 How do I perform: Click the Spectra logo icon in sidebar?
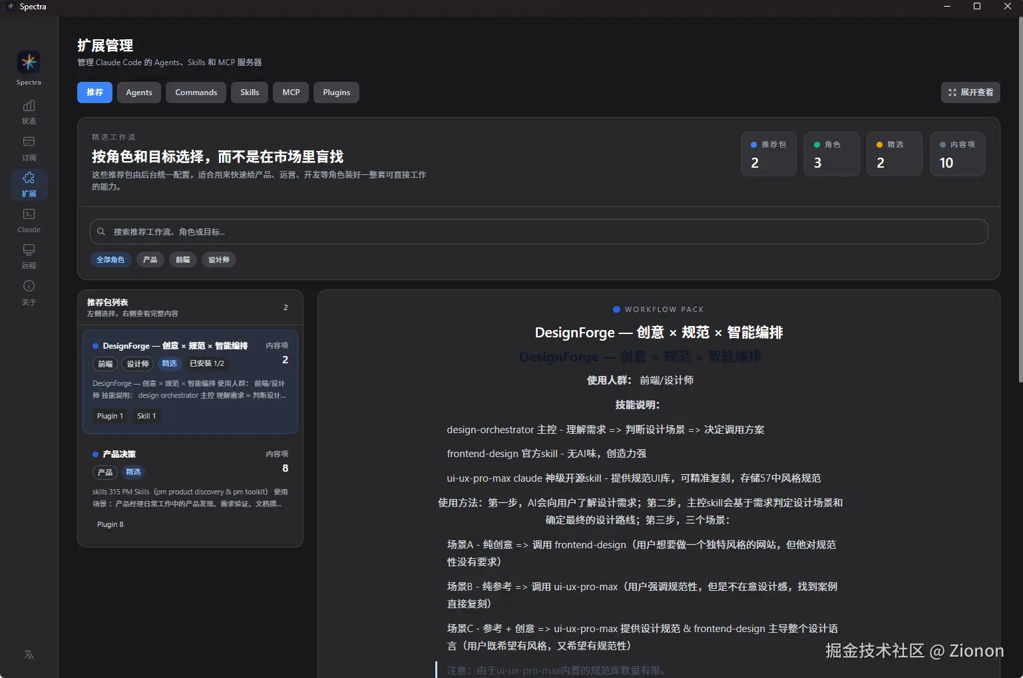pyautogui.click(x=29, y=62)
